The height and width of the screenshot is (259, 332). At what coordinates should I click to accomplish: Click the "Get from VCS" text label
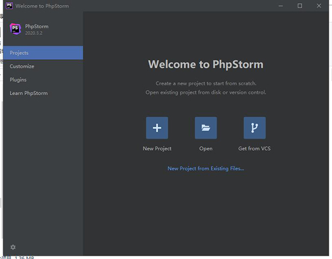coord(255,148)
